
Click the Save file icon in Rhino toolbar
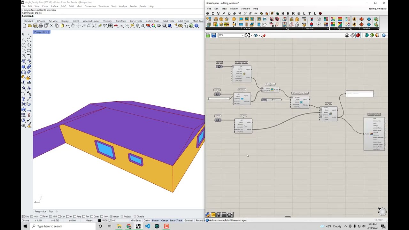coord(35,26)
